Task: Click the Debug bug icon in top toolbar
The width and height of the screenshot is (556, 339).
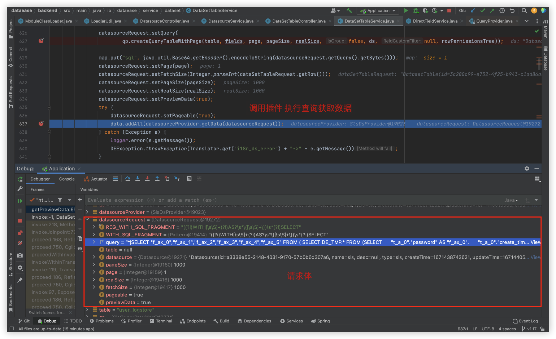Action: tap(416, 10)
